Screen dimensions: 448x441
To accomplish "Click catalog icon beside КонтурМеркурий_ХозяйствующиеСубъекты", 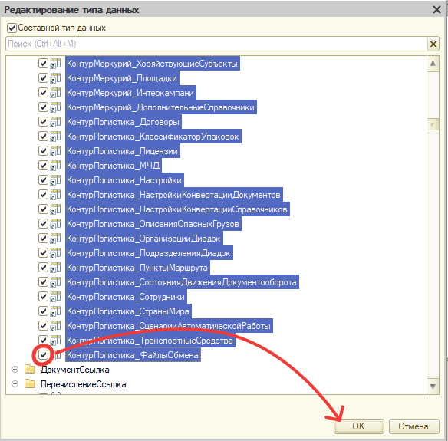I will tap(56, 64).
